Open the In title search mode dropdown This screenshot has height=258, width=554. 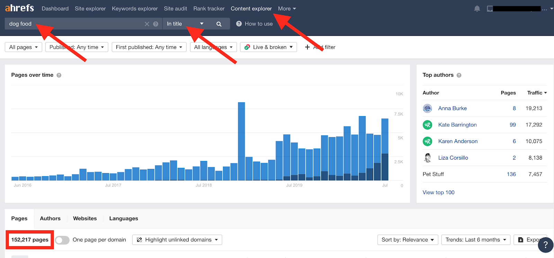click(185, 24)
